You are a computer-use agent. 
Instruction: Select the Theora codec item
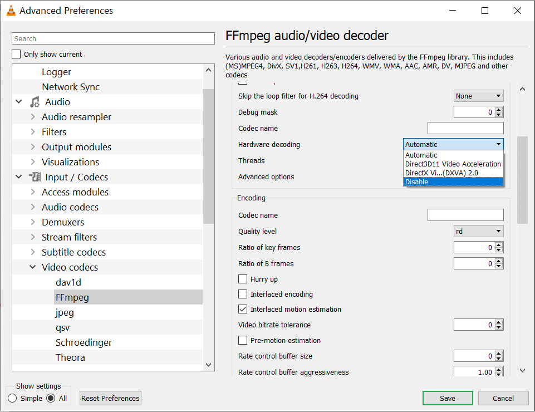pos(70,357)
